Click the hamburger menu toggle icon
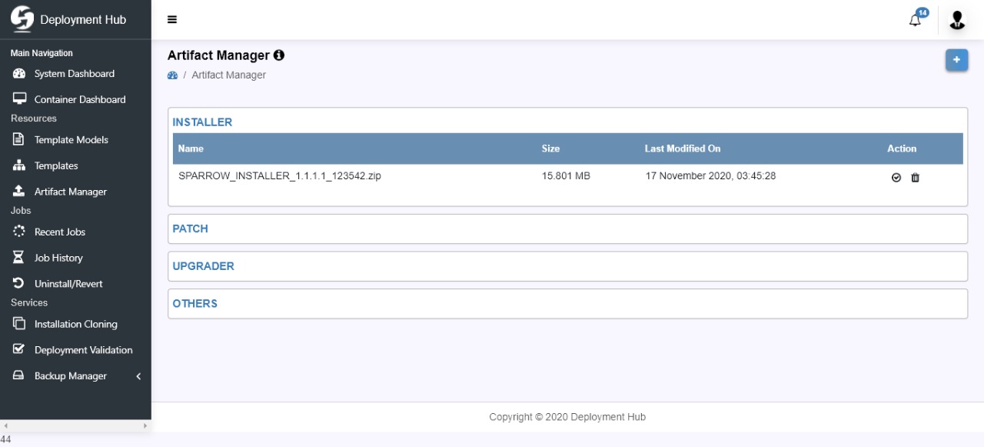Screen dimensions: 984x447 coord(172,20)
